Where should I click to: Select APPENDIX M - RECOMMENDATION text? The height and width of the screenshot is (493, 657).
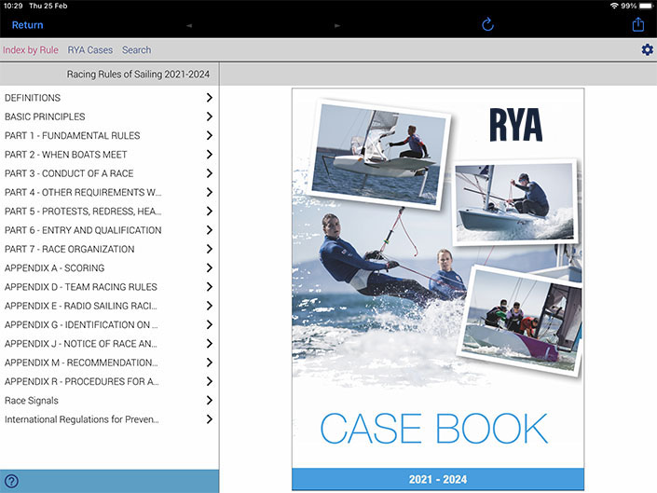[x=81, y=363]
